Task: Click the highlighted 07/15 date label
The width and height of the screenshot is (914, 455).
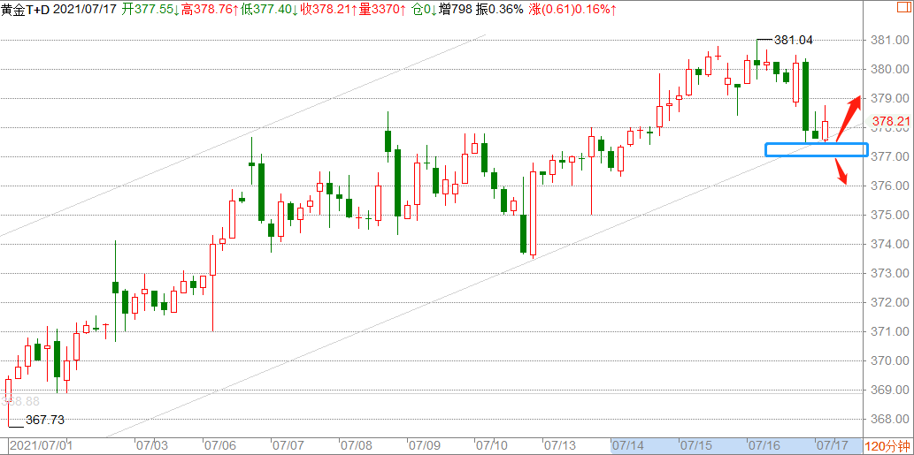Action: 695,446
